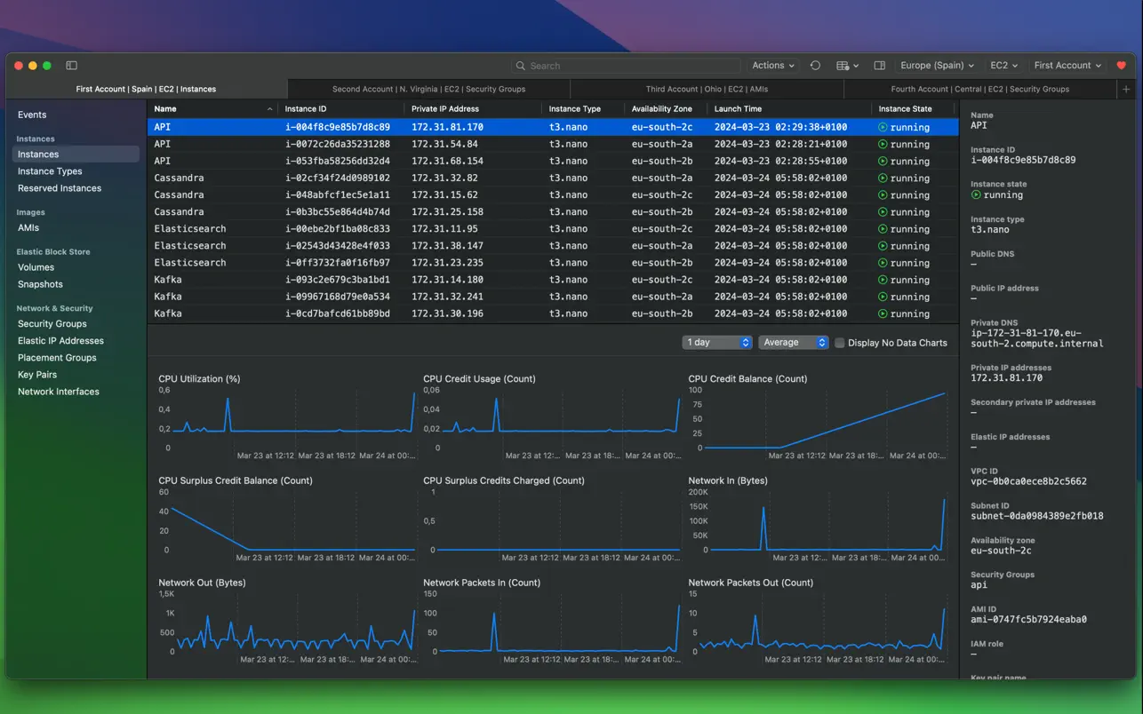Viewport: 1143px width, 714px height.
Task: Open Security Groups in the sidebar
Action: pos(52,324)
